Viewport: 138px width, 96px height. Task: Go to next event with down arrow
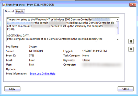[131, 49]
